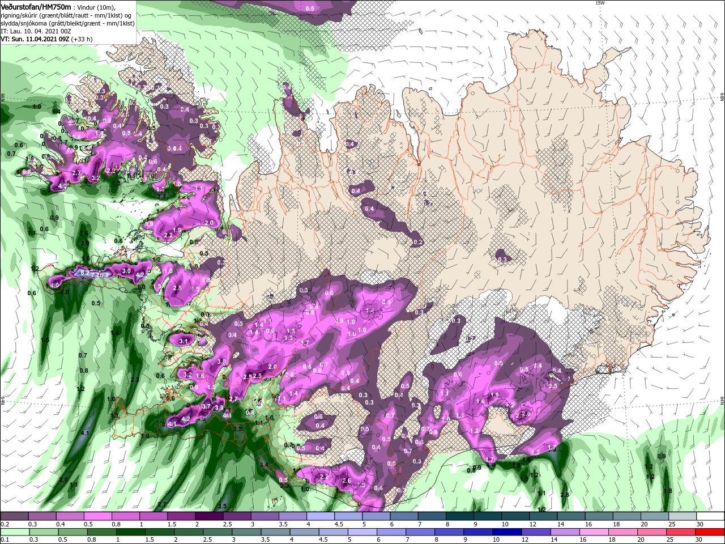The width and height of the screenshot is (725, 544).
Task: Select the 'IT: Lau. 10. 04. 2021 00Z' line
Action: [x=35, y=31]
